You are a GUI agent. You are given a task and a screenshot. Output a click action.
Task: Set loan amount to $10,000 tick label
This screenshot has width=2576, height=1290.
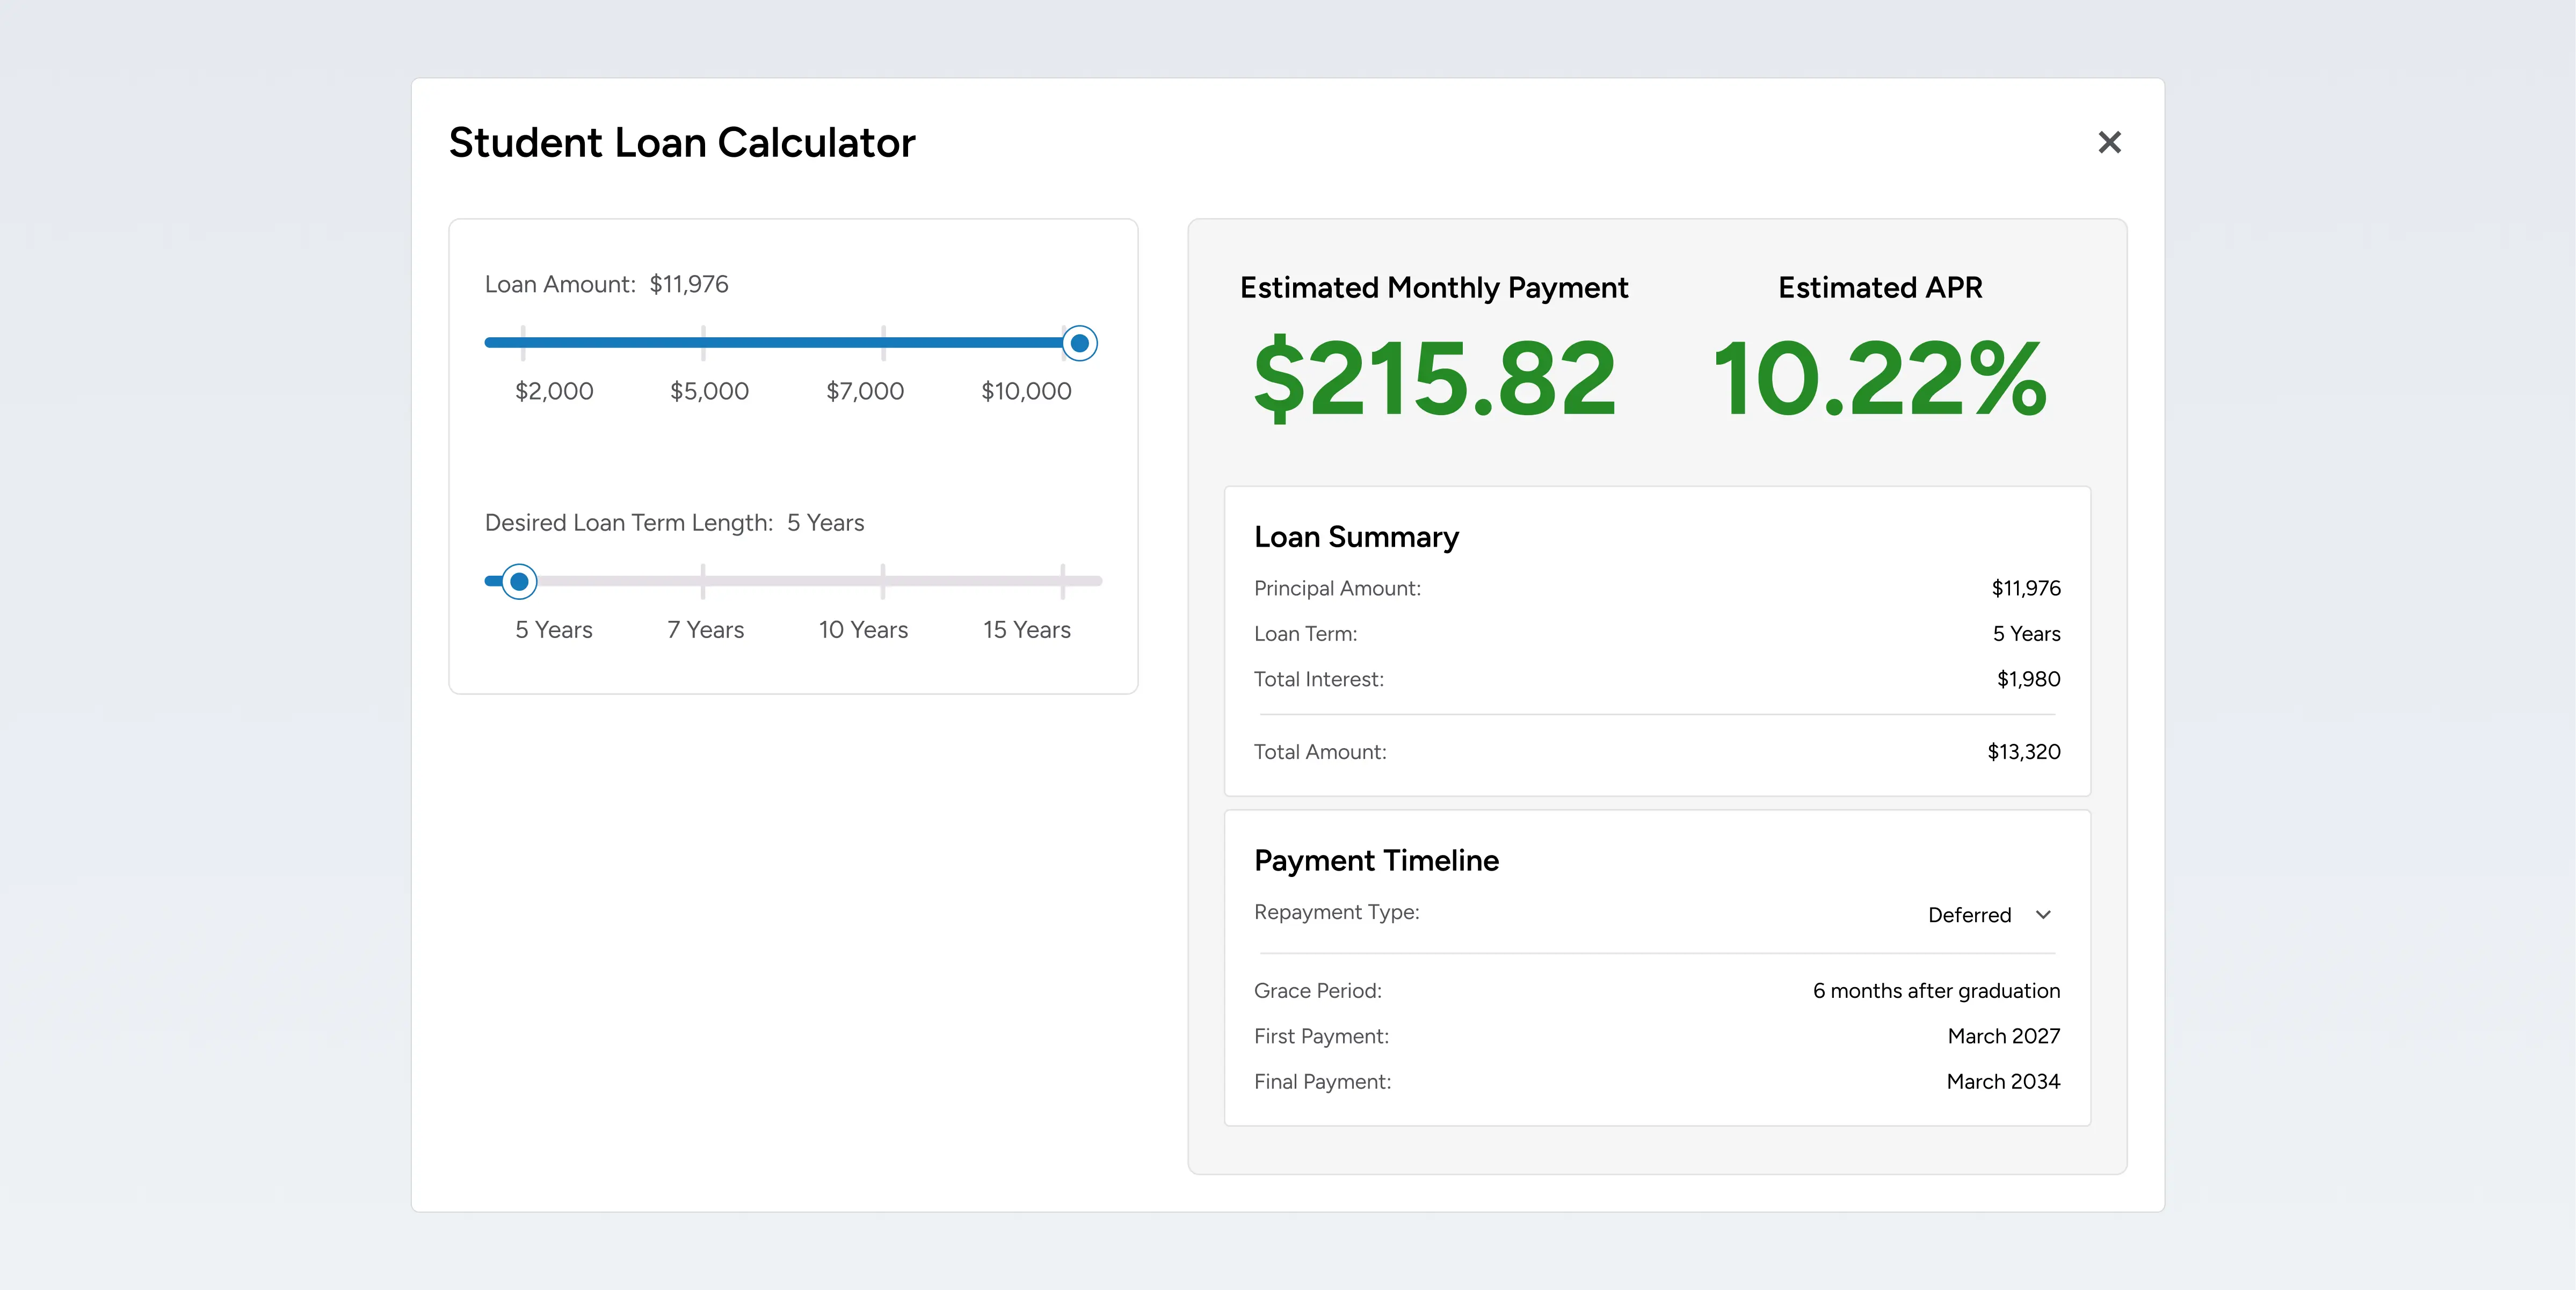click(x=1026, y=391)
